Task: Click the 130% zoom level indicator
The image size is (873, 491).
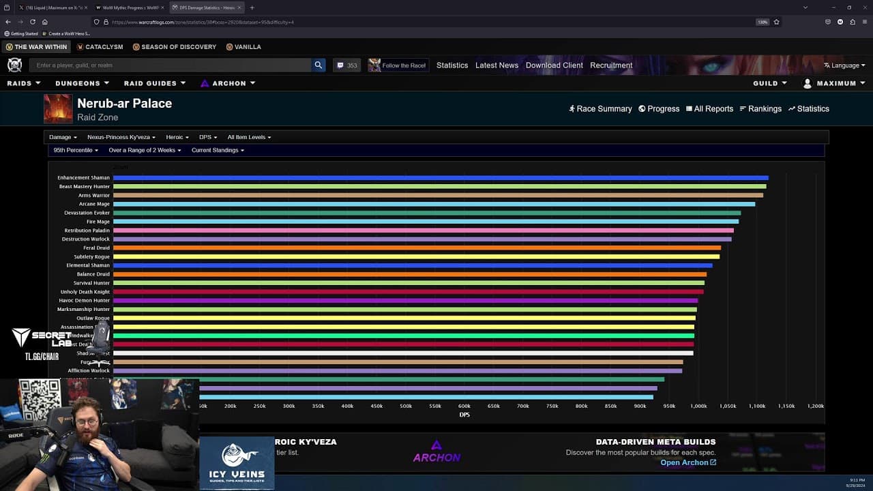Action: tap(763, 22)
